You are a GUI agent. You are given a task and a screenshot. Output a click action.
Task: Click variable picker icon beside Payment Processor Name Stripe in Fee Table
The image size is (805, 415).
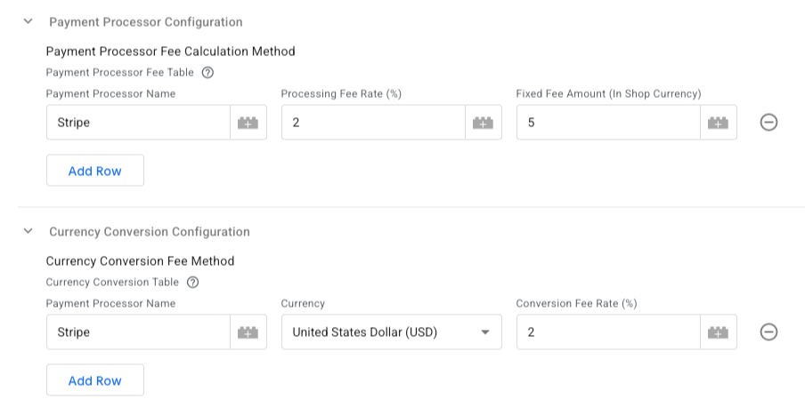click(x=248, y=123)
